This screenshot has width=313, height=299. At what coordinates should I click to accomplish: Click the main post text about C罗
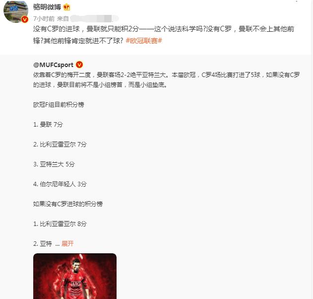pyautogui.click(x=164, y=35)
